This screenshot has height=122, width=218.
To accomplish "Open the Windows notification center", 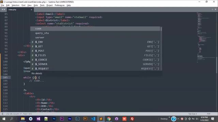I will [213, 119].
